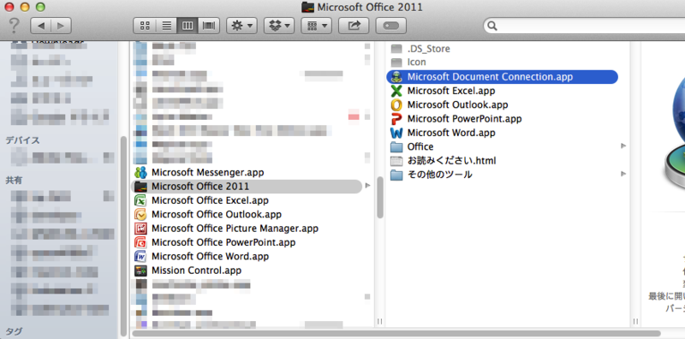Select the file name Mission Control.app
This screenshot has width=685, height=339.
[x=197, y=271]
